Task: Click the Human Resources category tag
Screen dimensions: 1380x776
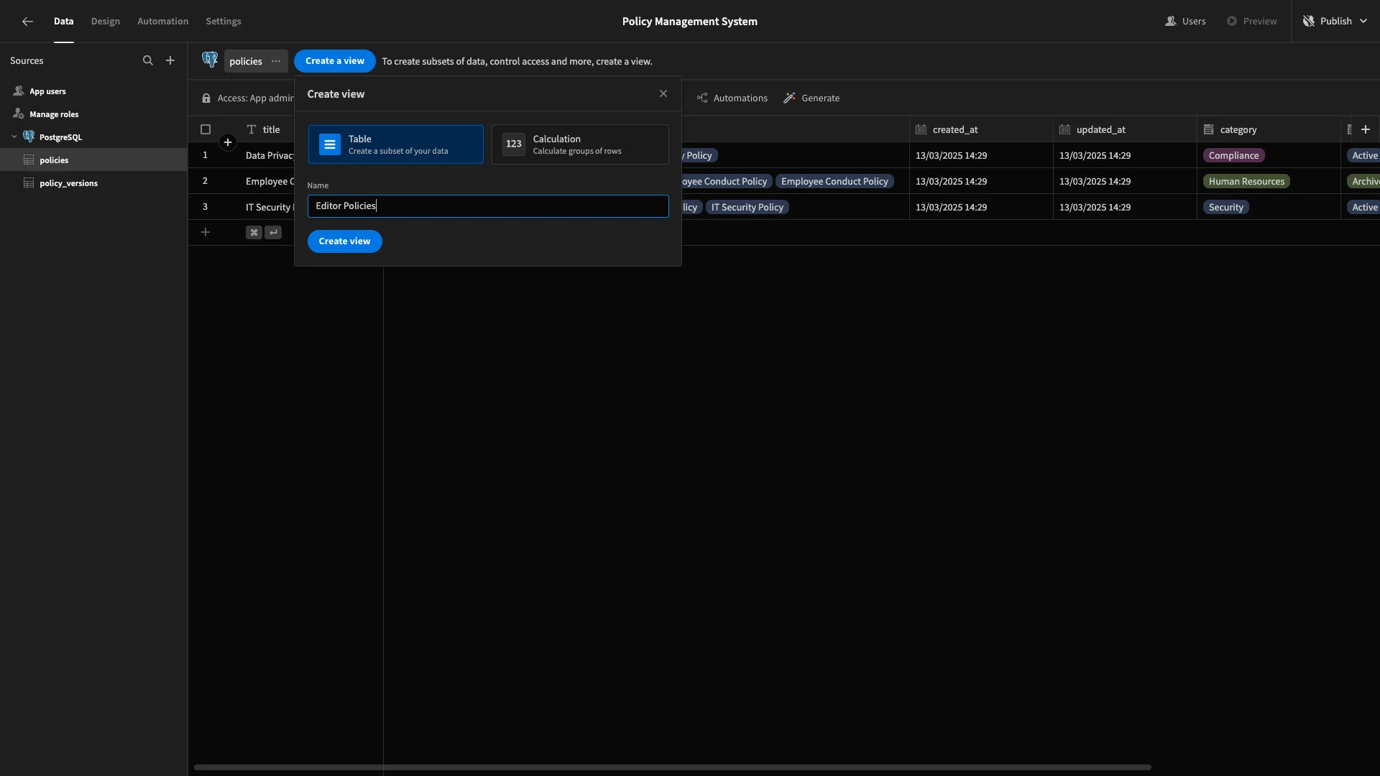Action: pyautogui.click(x=1246, y=182)
